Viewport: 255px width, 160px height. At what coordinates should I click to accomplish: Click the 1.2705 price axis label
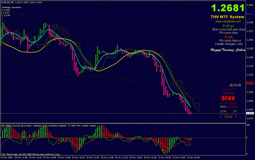(x=250, y=92)
